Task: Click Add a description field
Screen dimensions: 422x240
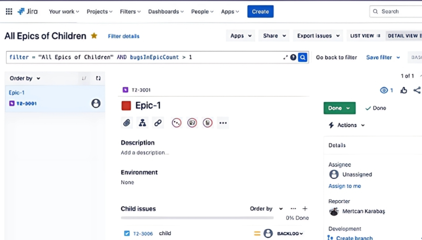Action: pyautogui.click(x=145, y=153)
